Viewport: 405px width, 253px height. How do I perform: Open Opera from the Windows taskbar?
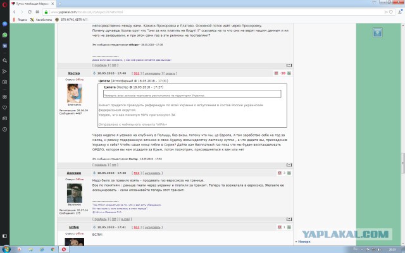(63, 249)
